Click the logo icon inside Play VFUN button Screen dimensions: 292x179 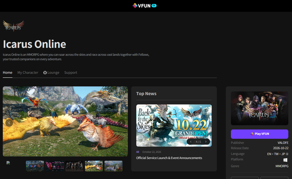pyautogui.click(x=252, y=134)
